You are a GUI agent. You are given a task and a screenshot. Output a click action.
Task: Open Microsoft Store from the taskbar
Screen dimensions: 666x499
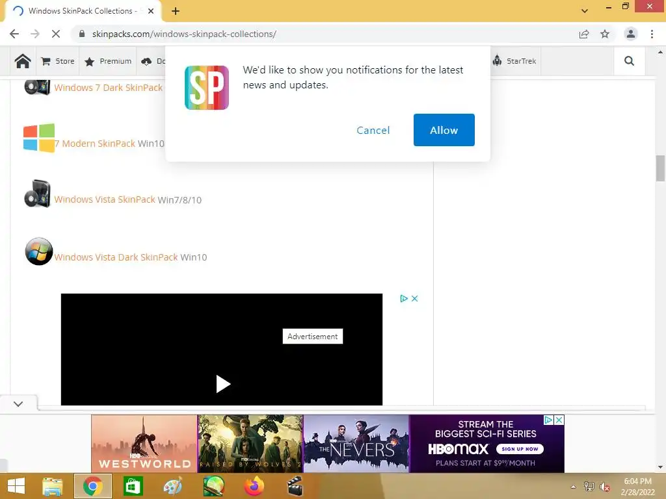(x=133, y=486)
